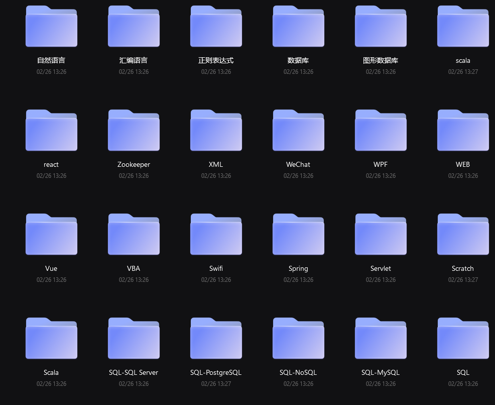Select the react name text

click(51, 165)
